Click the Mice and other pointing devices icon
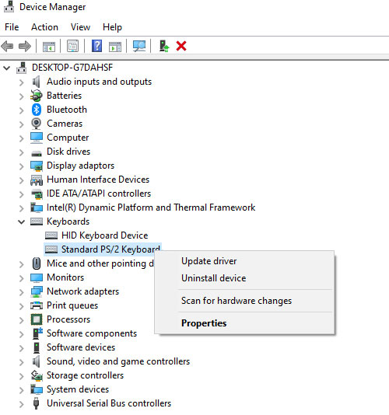This screenshot has width=389, height=415. (37, 263)
